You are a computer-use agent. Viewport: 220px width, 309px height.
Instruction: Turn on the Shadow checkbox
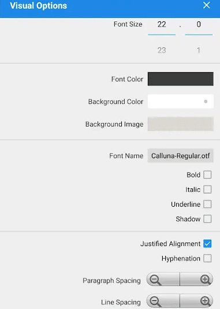[207, 219]
